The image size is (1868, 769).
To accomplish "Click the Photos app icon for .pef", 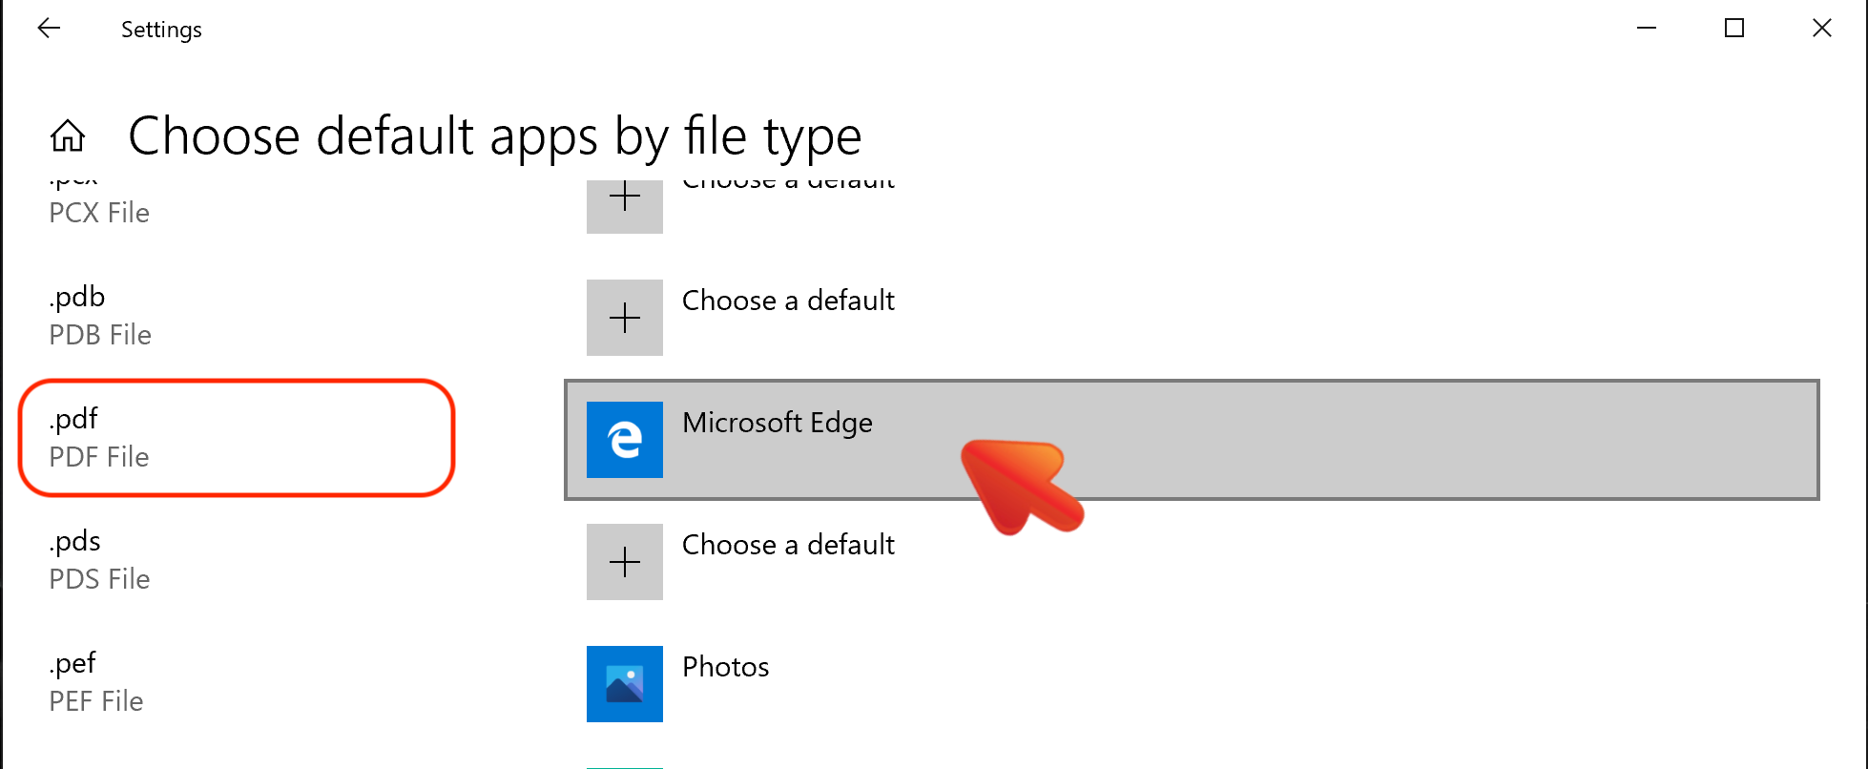I will tap(625, 684).
